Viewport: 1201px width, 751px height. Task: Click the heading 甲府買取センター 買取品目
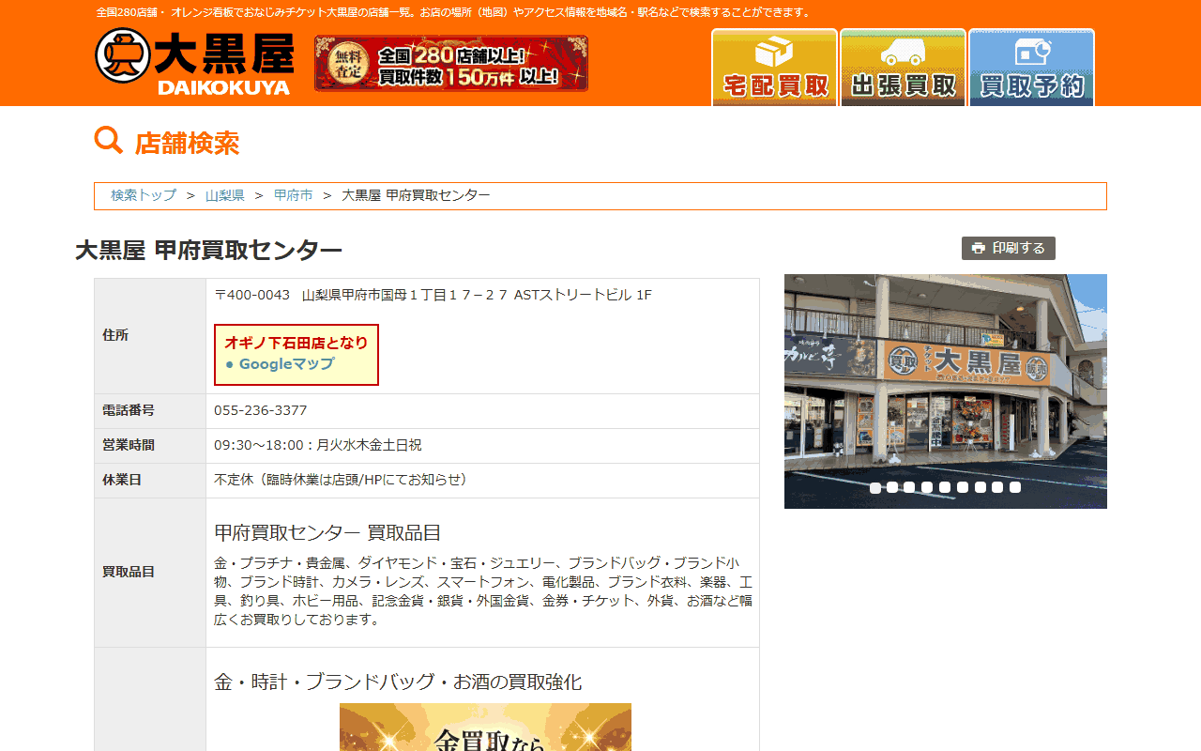(x=327, y=532)
